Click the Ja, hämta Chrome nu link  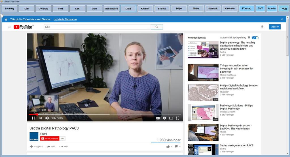(65, 19)
